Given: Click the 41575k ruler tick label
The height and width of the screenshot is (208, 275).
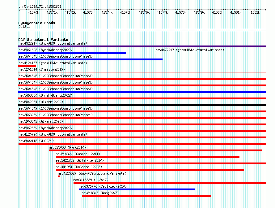Looking at the screenshot, I should (125, 12).
